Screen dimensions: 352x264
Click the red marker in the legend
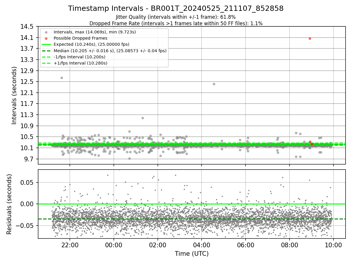(x=47, y=38)
